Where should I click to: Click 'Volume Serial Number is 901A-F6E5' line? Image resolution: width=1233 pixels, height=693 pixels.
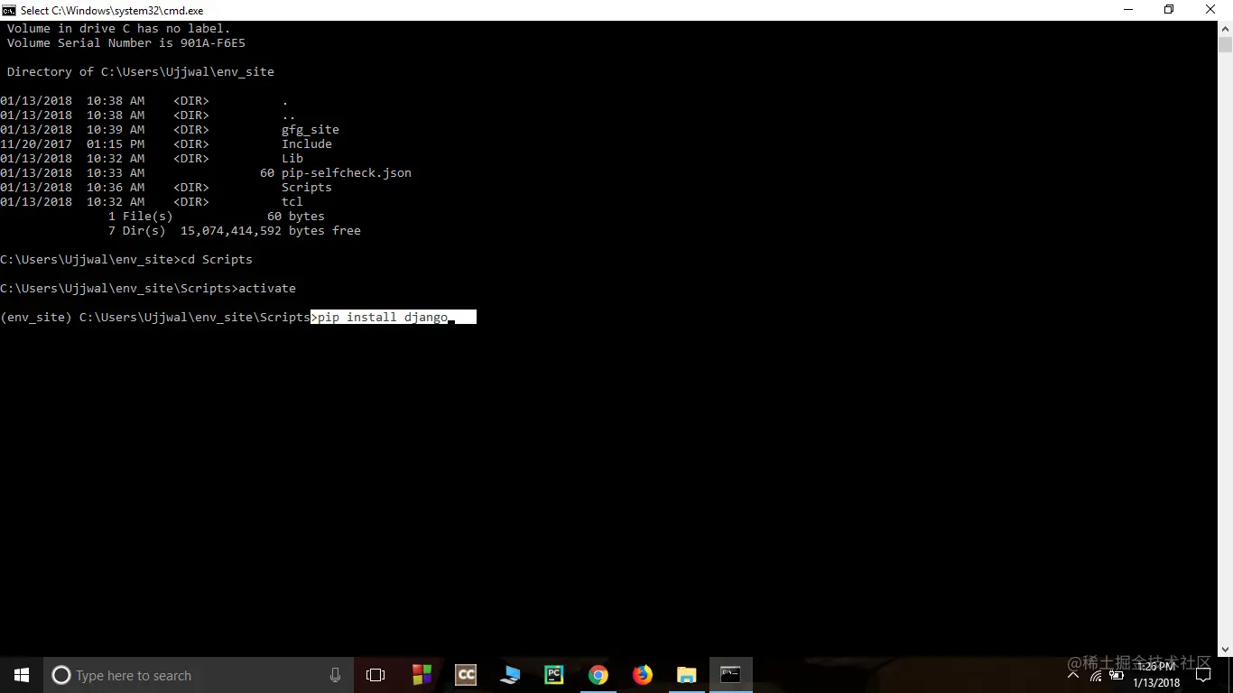[x=126, y=42]
